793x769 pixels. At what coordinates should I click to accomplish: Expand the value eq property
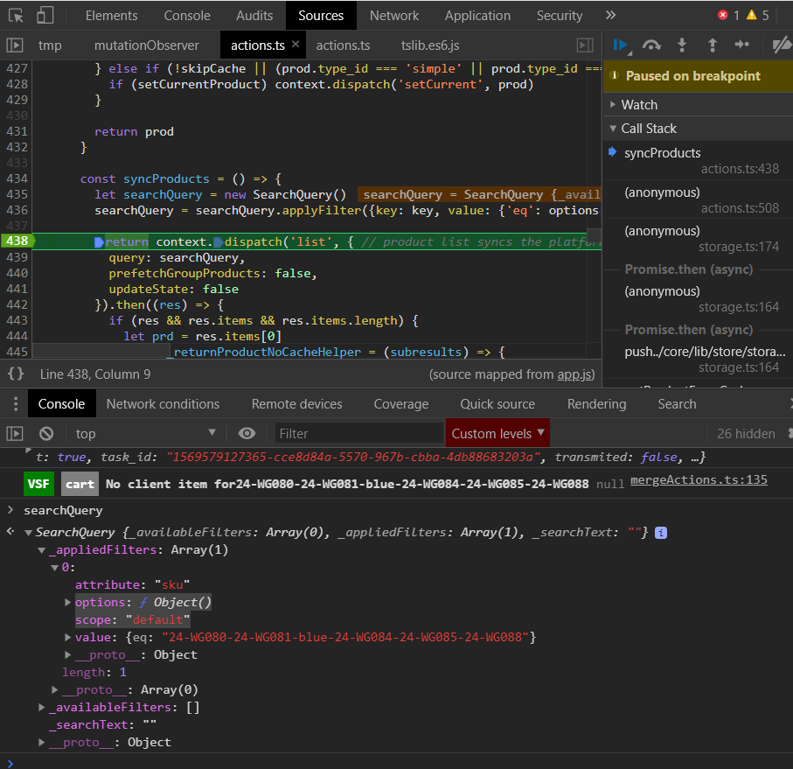coord(67,638)
